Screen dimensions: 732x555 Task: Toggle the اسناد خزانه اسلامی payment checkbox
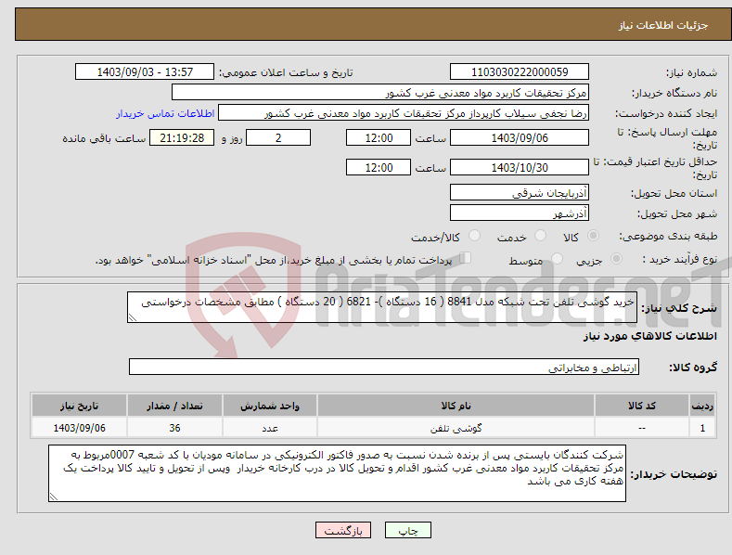[x=466, y=257]
